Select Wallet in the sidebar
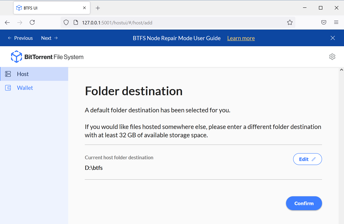 pyautogui.click(x=34, y=88)
